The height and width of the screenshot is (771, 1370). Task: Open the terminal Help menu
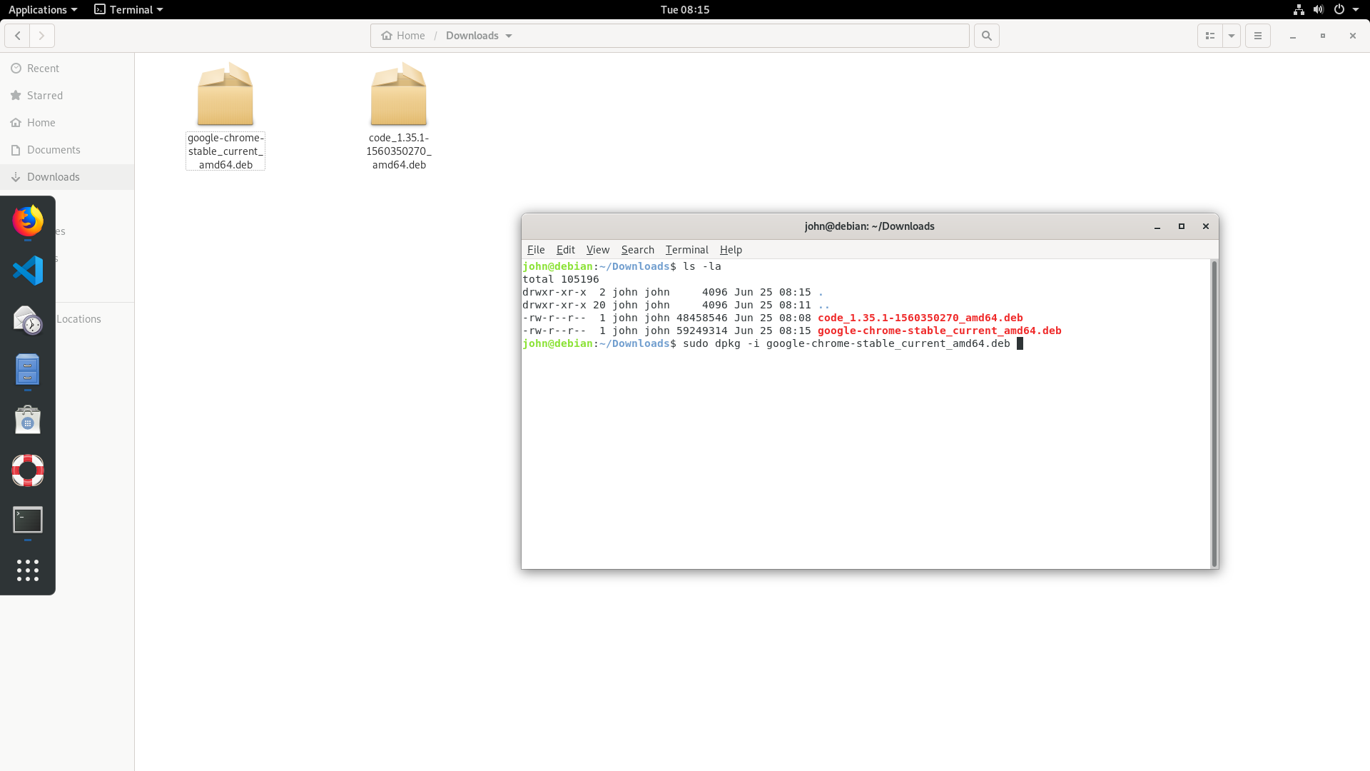coord(731,250)
